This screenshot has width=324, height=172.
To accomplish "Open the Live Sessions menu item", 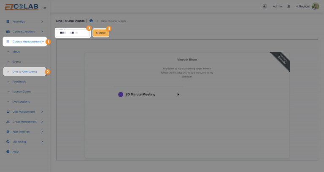I will pyautogui.click(x=21, y=101).
